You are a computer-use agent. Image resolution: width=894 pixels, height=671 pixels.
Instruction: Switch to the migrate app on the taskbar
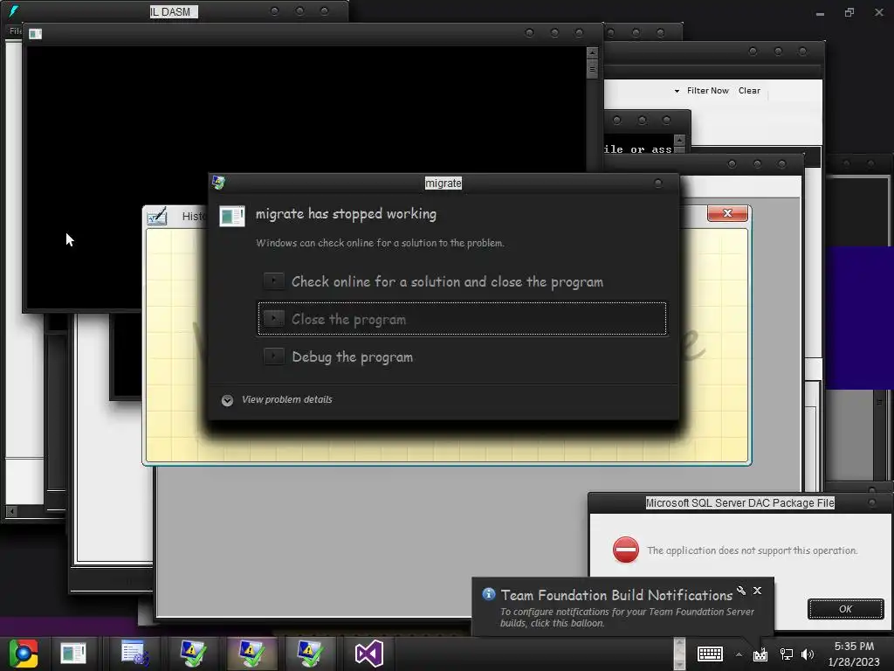tap(73, 654)
